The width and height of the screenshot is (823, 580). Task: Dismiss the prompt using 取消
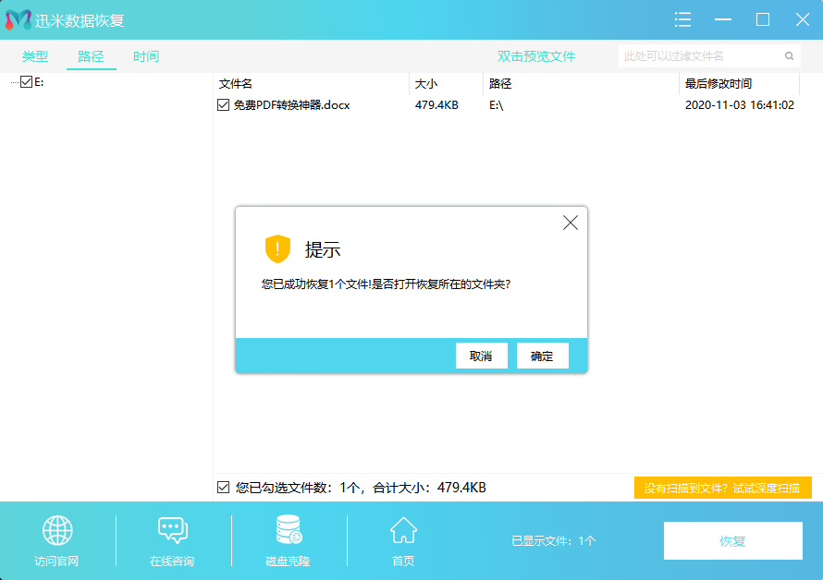[x=481, y=356]
